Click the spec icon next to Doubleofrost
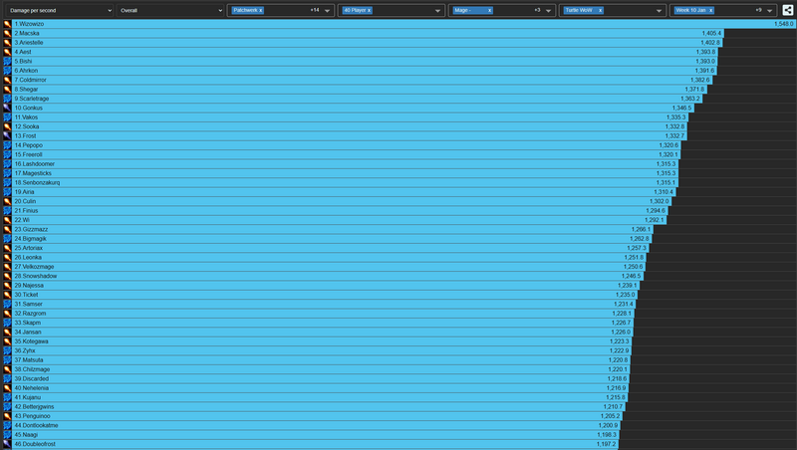 coord(6,444)
